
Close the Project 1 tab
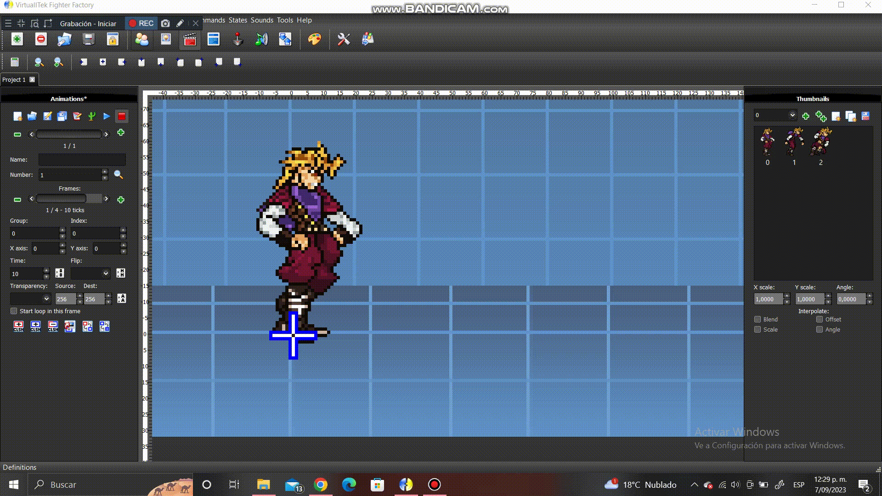(32, 79)
